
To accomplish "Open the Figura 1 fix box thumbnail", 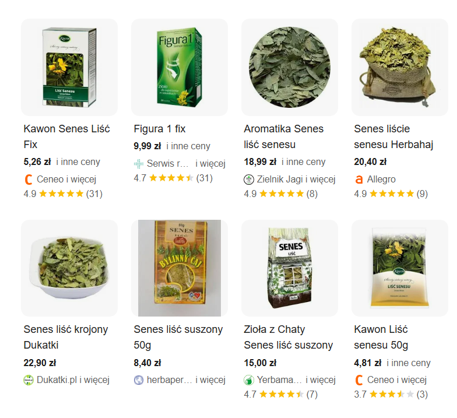I will (180, 68).
